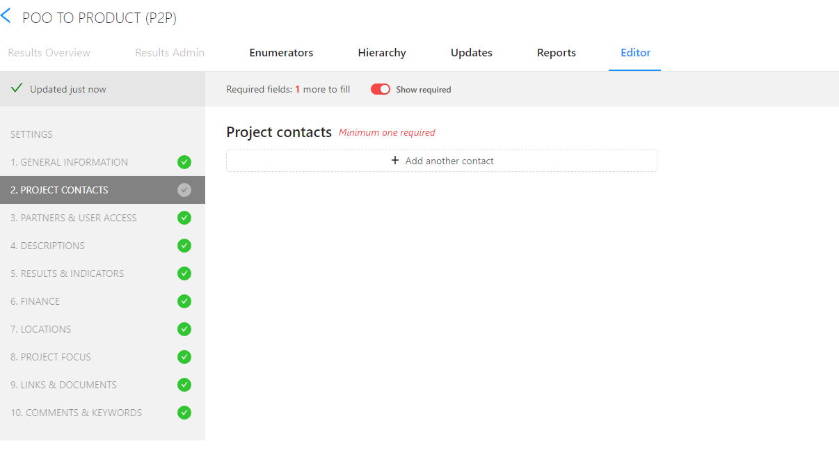The height and width of the screenshot is (453, 839).
Task: Click Finance green checkmark icon
Action: coord(184,301)
